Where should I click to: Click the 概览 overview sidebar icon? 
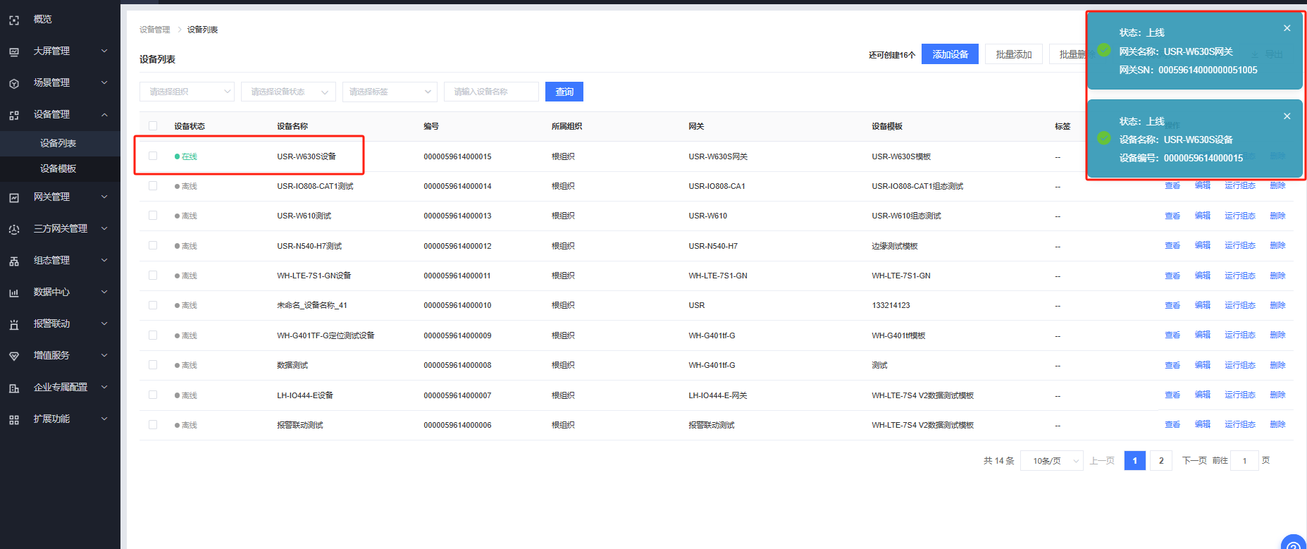14,20
